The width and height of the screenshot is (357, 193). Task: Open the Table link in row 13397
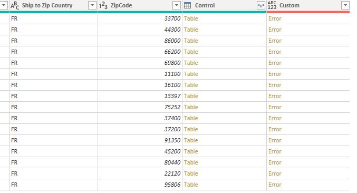point(191,96)
